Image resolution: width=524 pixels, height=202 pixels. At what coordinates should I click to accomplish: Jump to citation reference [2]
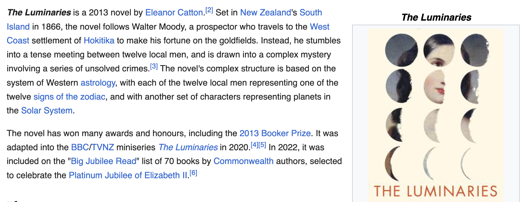209,10
